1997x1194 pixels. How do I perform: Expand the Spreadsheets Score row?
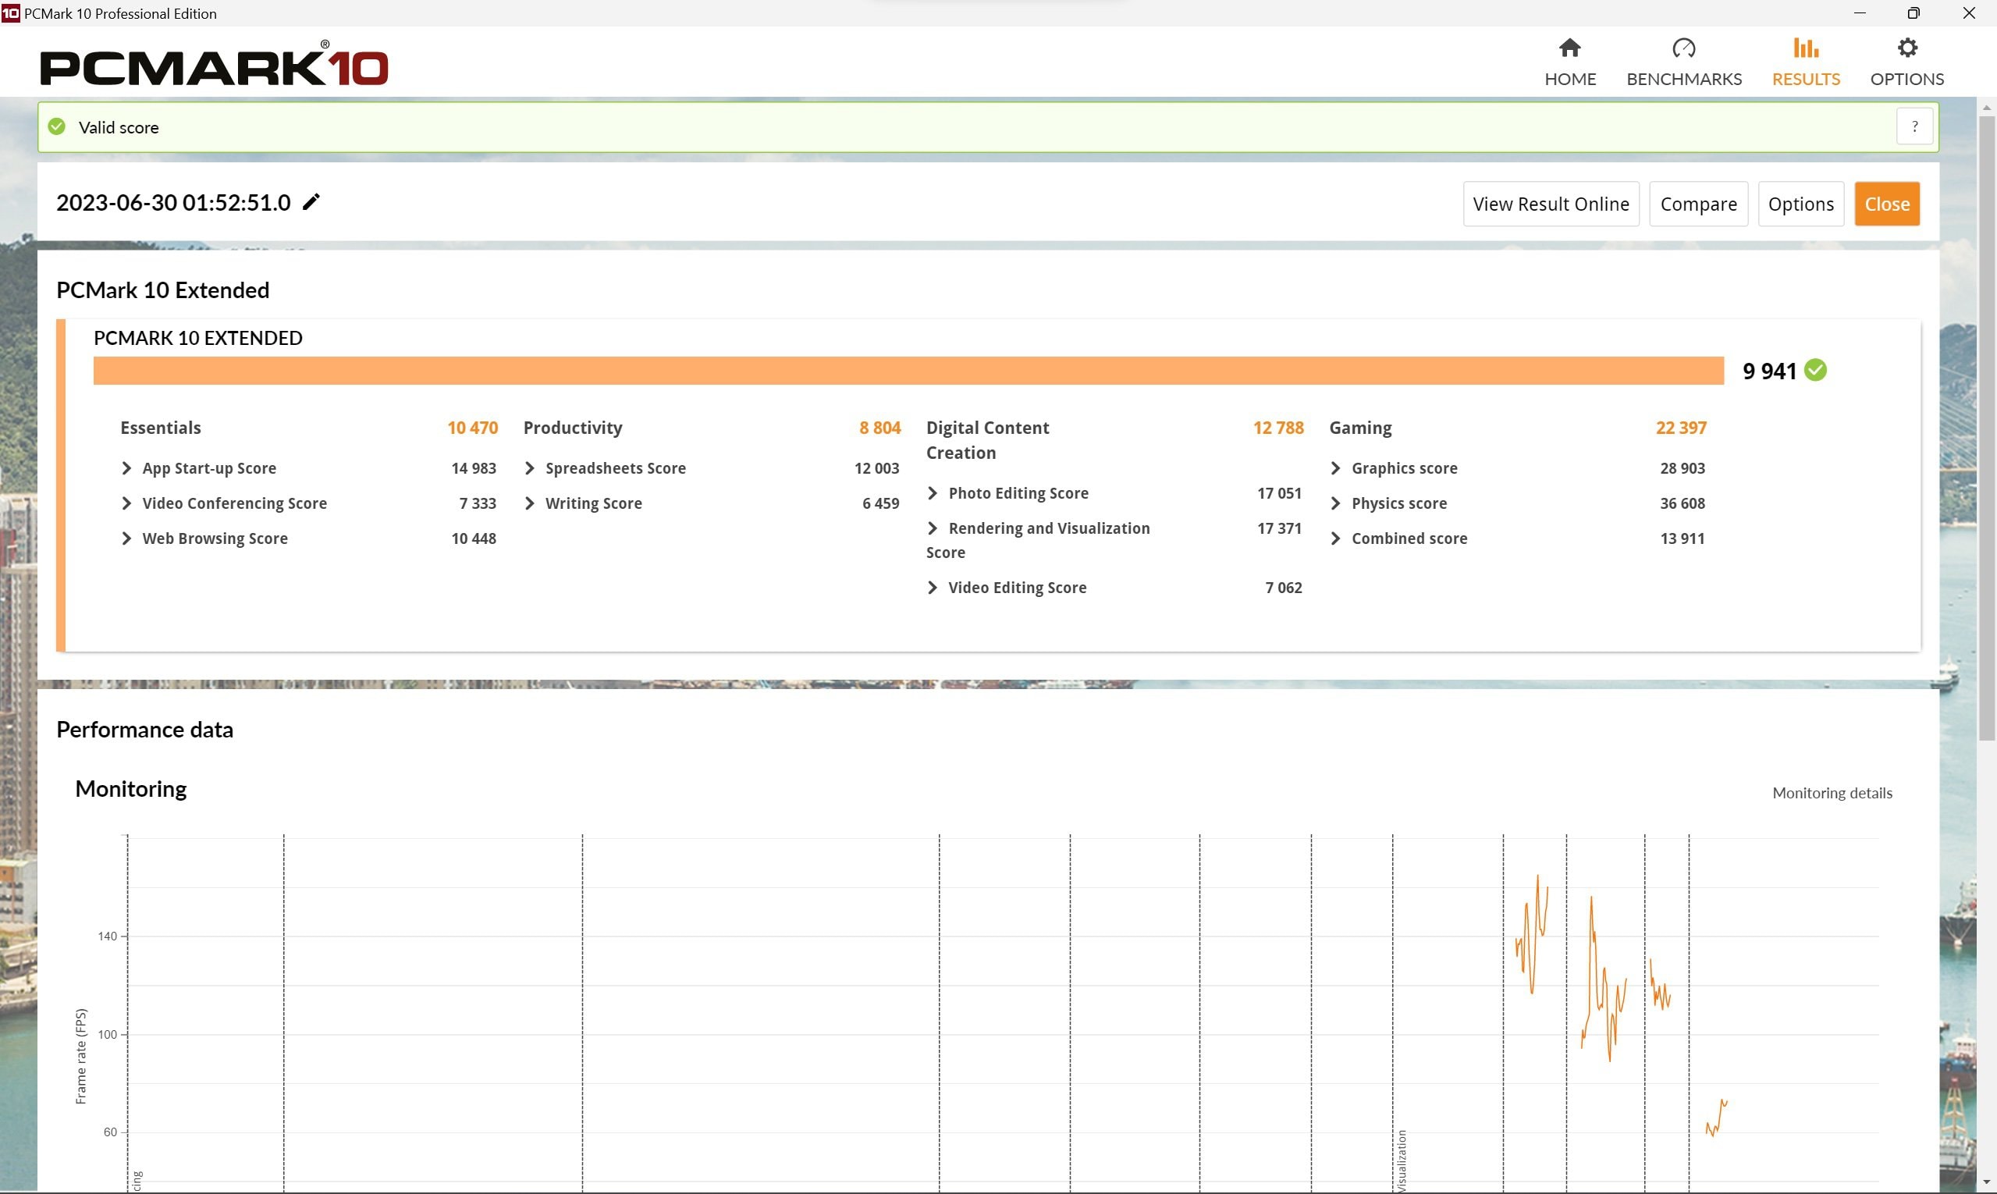(x=531, y=467)
